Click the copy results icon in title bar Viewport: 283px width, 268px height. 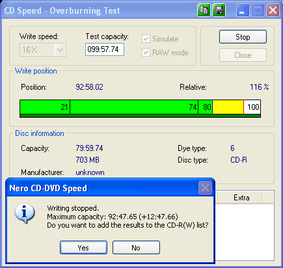204,10
